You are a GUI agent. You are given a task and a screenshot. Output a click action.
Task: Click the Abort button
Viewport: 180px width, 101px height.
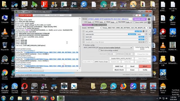pos(145,66)
